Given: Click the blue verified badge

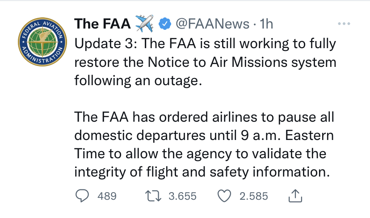Looking at the screenshot, I should (165, 23).
